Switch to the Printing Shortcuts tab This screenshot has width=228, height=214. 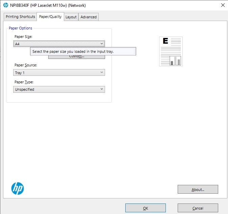pos(20,17)
